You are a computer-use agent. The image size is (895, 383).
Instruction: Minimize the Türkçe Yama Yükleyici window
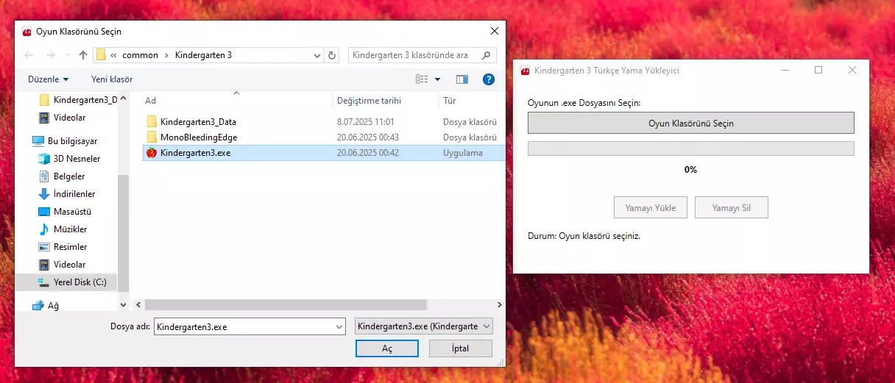(785, 70)
